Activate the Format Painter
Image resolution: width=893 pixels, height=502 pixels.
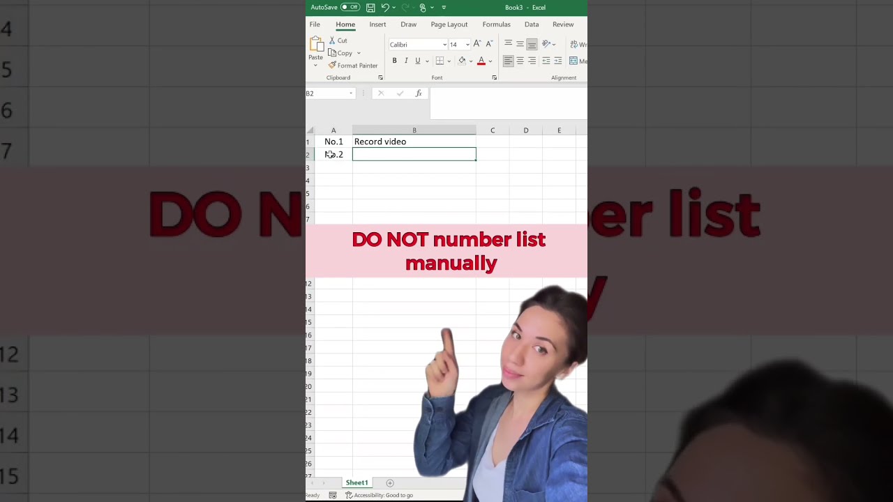click(353, 66)
